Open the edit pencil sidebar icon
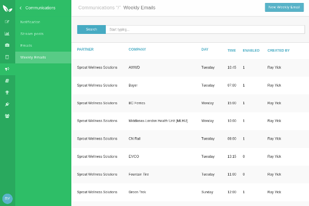The height and width of the screenshot is (206, 309). pos(7,22)
